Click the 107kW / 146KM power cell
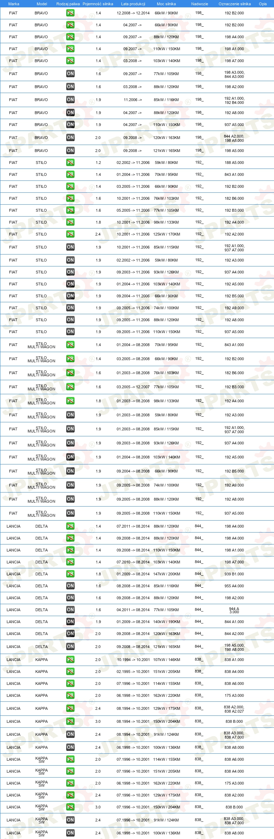This screenshot has width=274, height=839. tap(166, 660)
